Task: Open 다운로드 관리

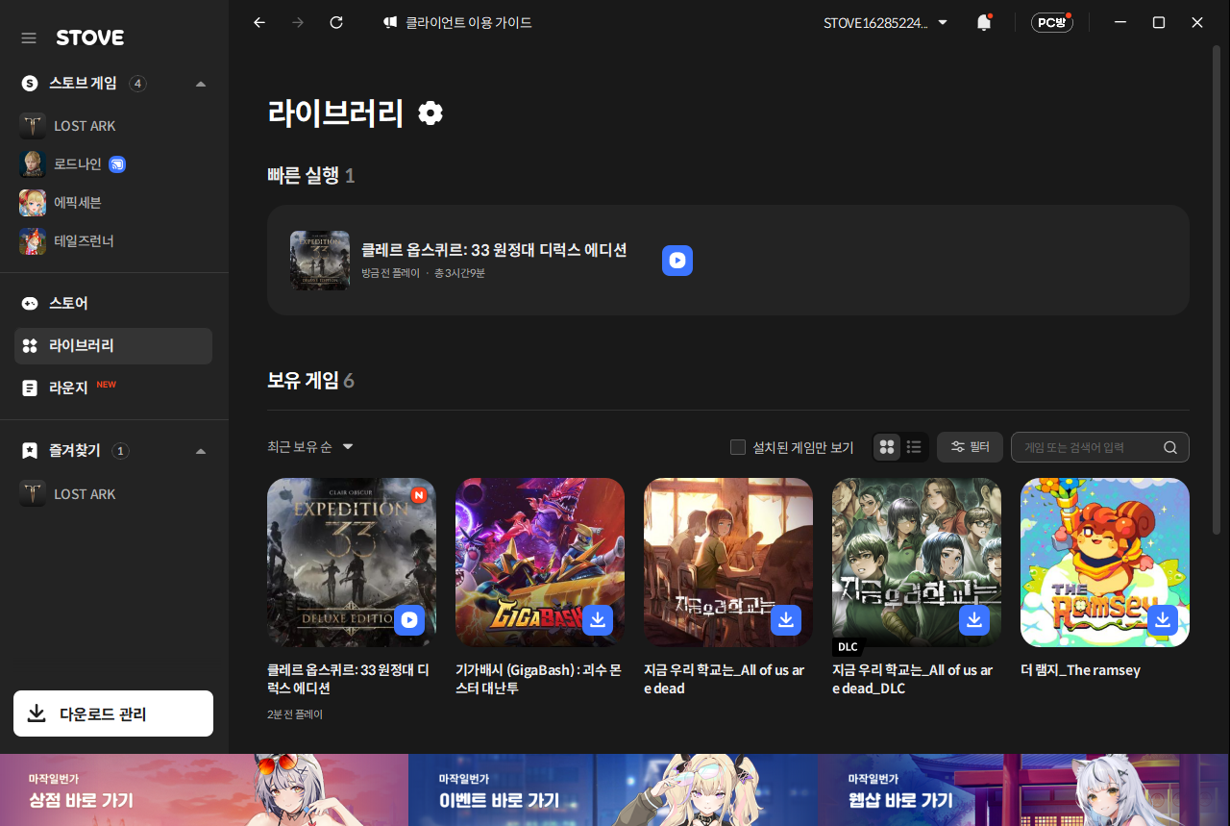Action: (113, 713)
